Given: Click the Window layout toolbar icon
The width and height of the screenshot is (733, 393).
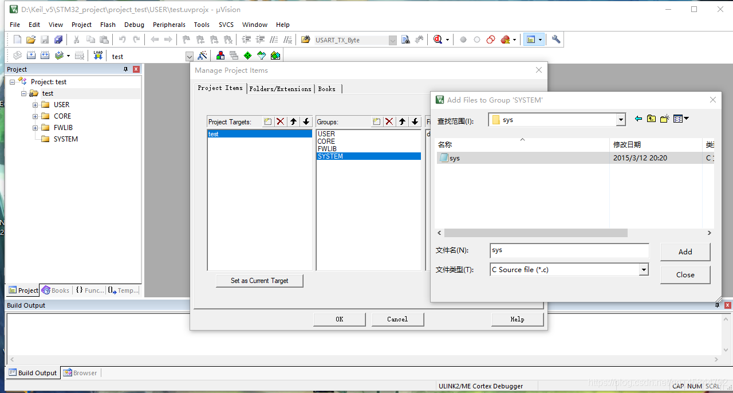Looking at the screenshot, I should point(531,40).
